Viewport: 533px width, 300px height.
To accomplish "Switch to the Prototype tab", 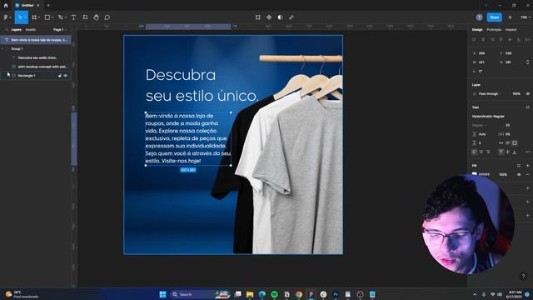I will 494,30.
